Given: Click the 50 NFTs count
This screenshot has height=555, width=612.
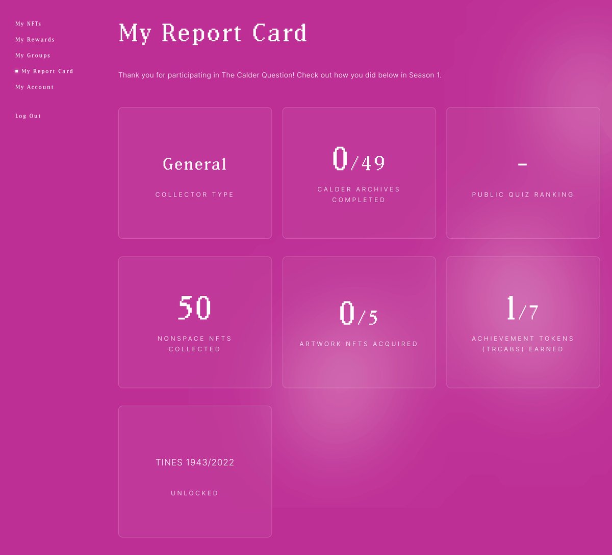Looking at the screenshot, I should (195, 308).
